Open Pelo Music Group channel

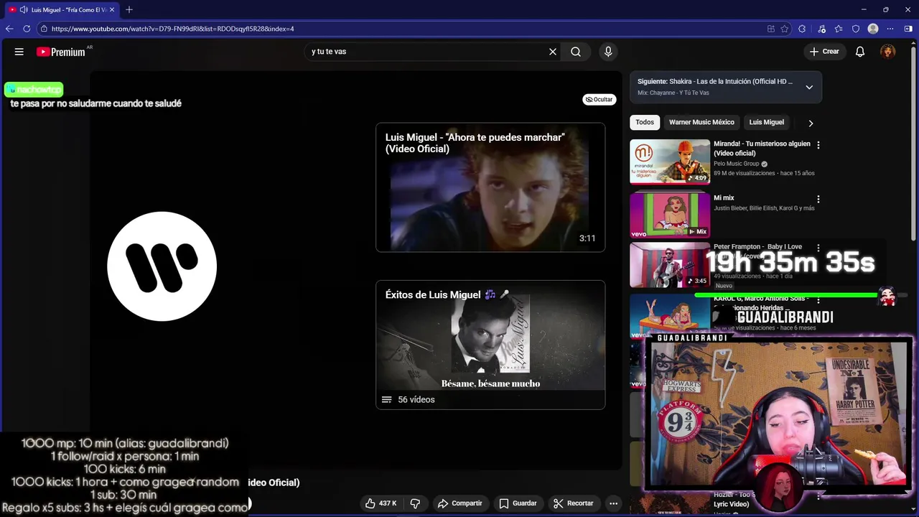(736, 164)
